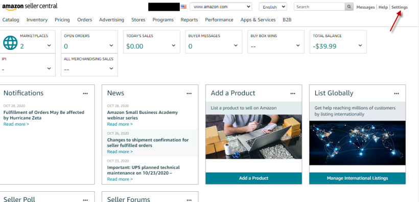
Task: Expand the Marketplaces tile chevron
Action: click(49, 45)
